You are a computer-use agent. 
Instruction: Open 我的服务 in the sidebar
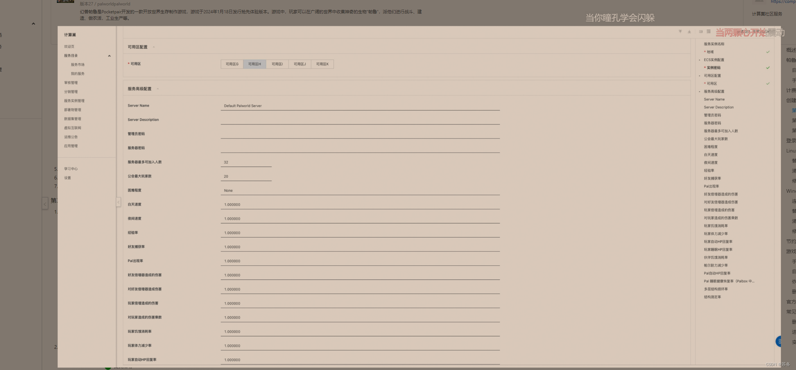coord(78,74)
